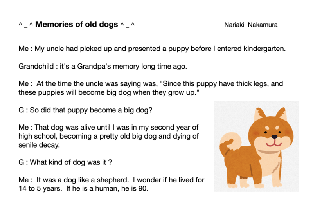The width and height of the screenshot is (313, 220).
Task: Click the line 'That dog was alive until'
Action: click(108, 127)
